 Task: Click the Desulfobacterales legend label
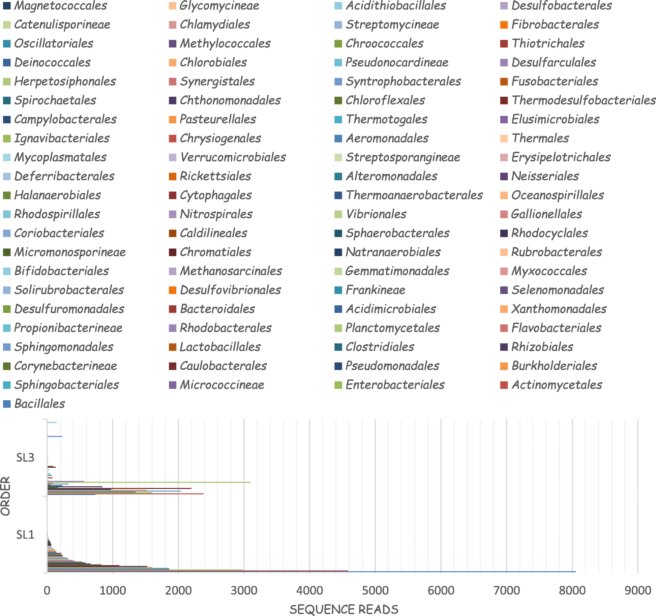tap(562, 5)
